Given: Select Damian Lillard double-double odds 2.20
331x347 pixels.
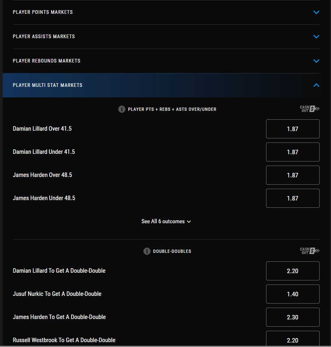Looking at the screenshot, I should coord(292,271).
